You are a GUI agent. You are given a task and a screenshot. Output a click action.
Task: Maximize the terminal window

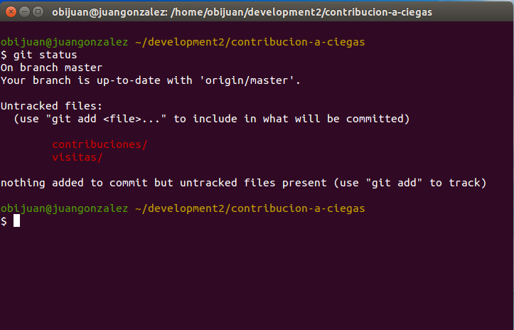37,11
